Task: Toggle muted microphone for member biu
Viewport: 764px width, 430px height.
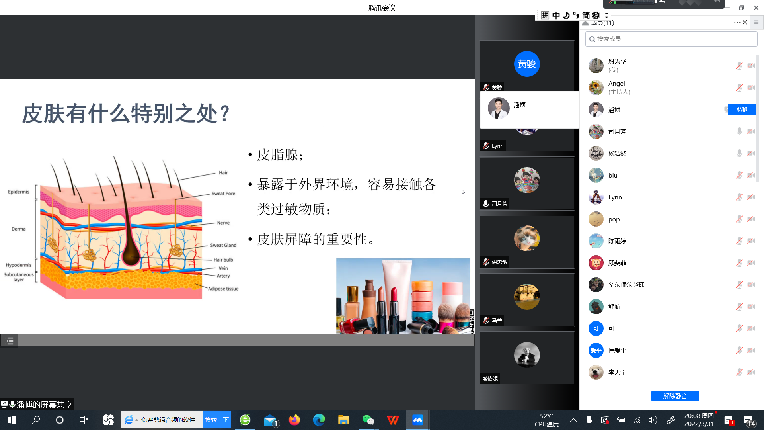Action: [x=739, y=175]
